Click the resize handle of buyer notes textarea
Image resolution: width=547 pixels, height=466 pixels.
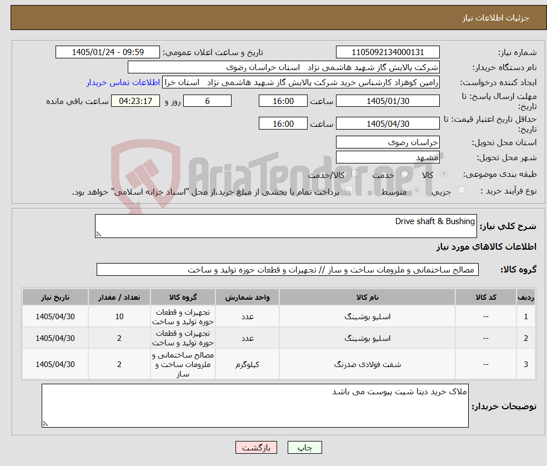(45, 424)
